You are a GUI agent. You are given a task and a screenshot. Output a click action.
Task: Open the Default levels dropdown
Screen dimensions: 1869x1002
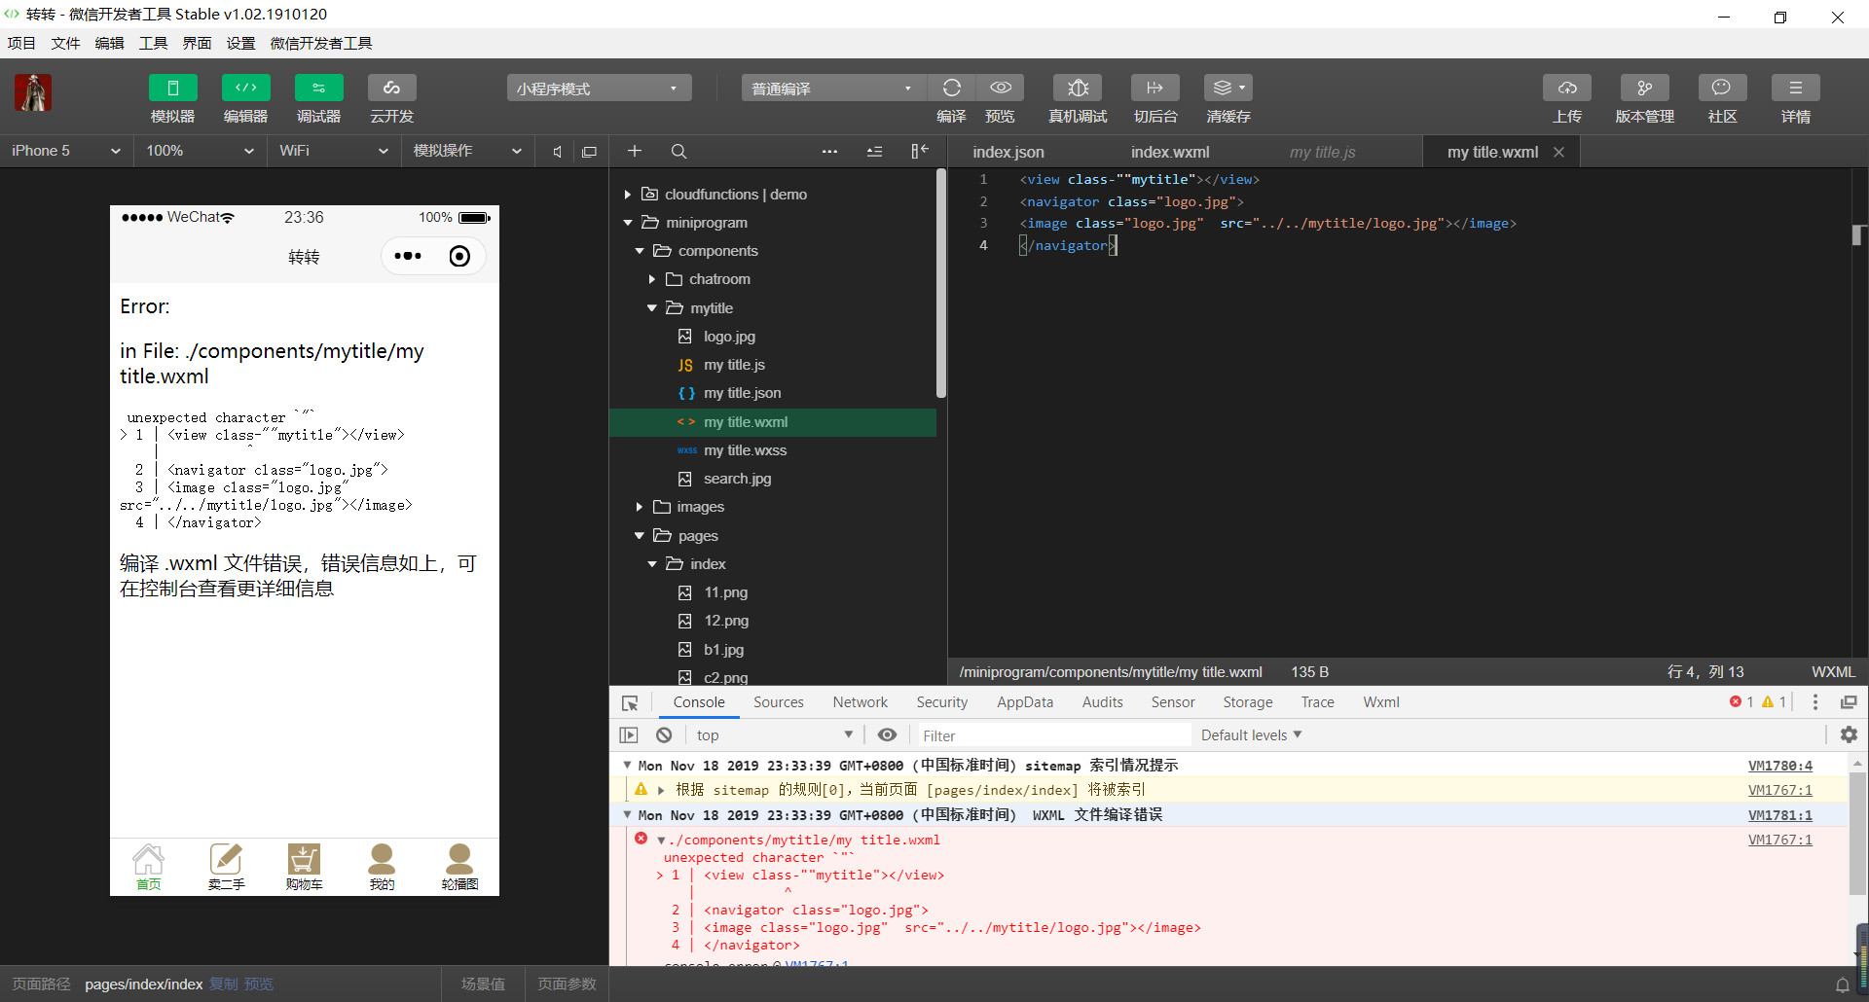point(1251,735)
